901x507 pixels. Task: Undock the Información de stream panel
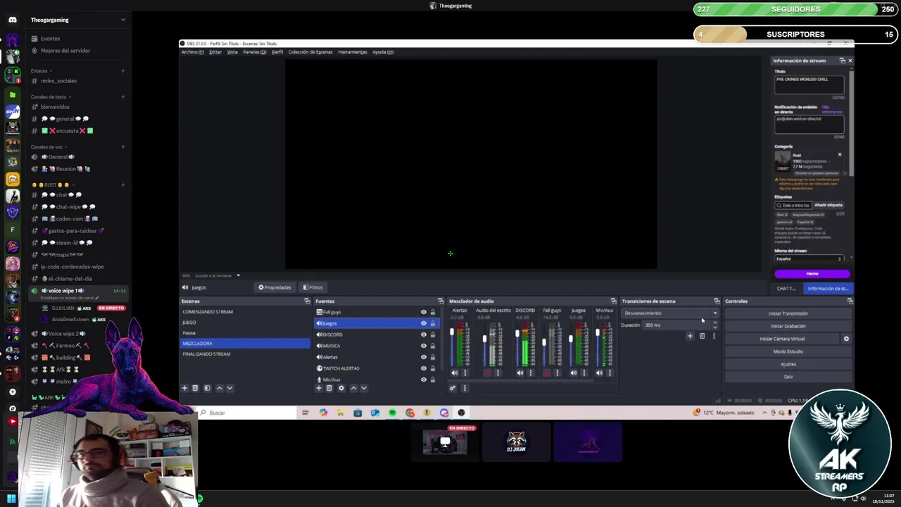[842, 61]
